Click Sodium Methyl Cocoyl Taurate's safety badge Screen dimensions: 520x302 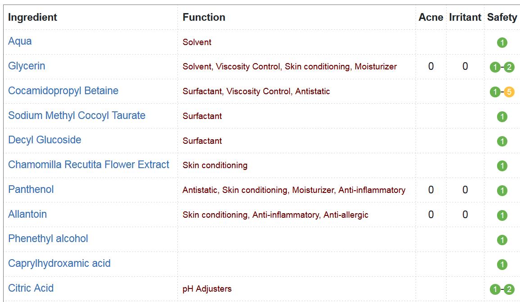(502, 117)
